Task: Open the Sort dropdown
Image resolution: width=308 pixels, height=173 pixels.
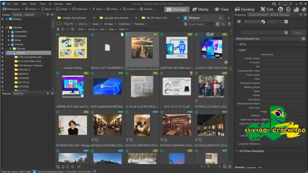Action: [x=103, y=29]
